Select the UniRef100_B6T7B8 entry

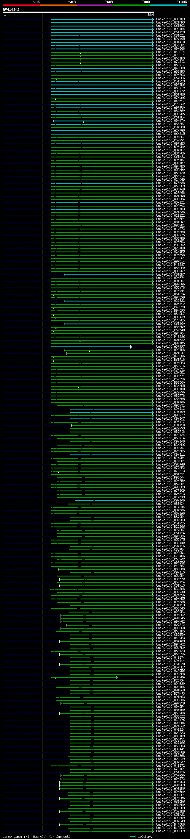(170, 94)
